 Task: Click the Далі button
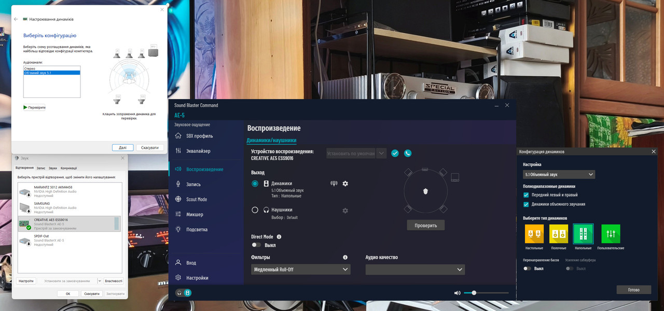click(x=122, y=148)
